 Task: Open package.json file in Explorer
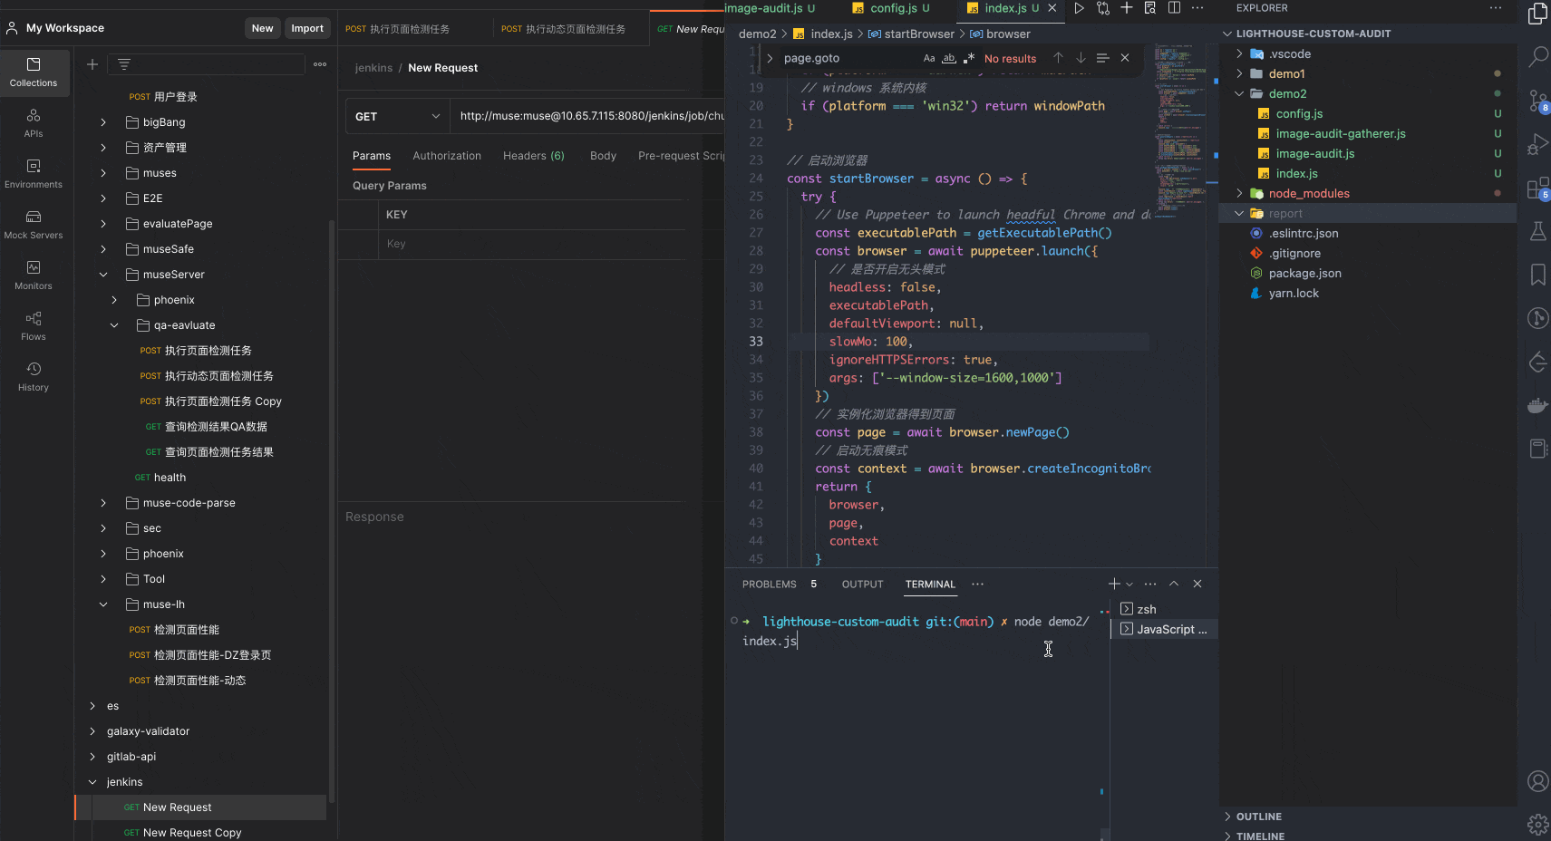(1304, 273)
